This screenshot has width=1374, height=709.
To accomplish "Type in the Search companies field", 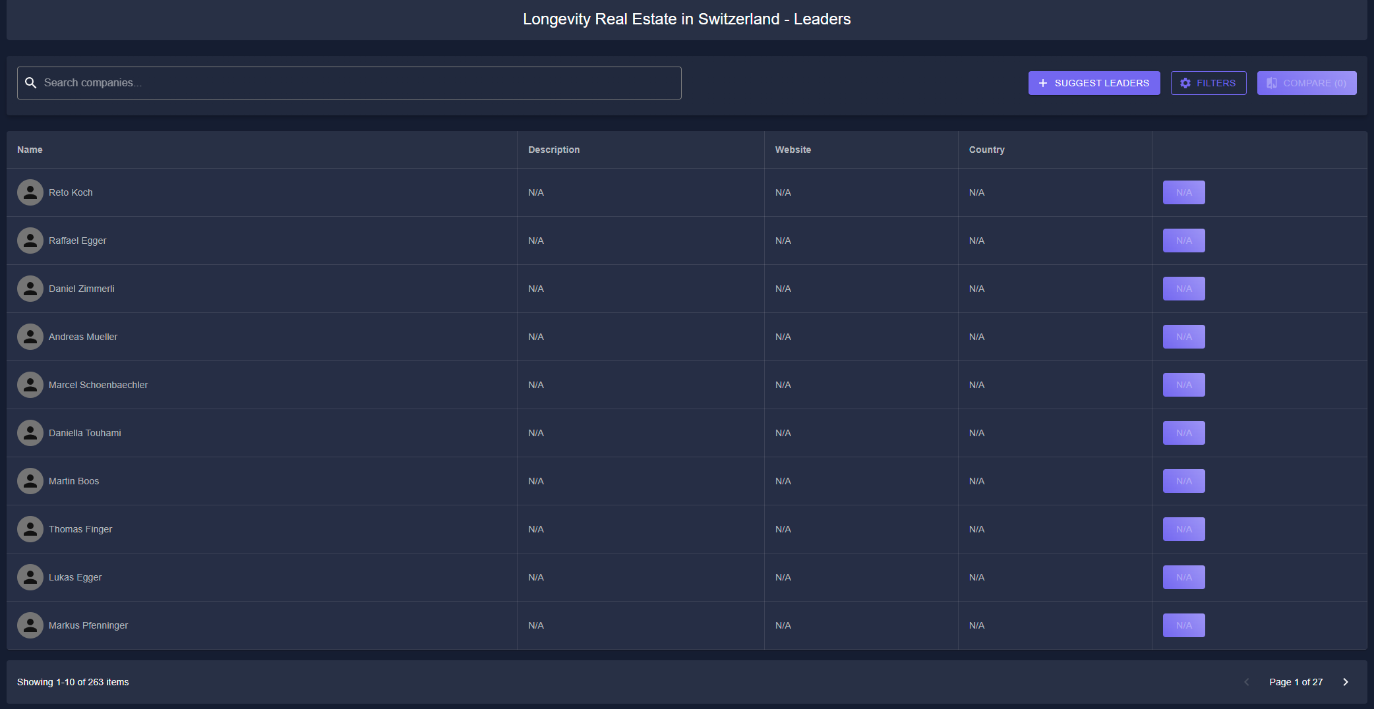I will (356, 83).
